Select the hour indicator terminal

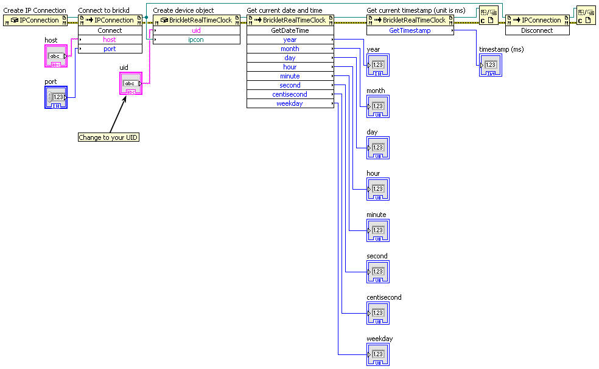(377, 189)
